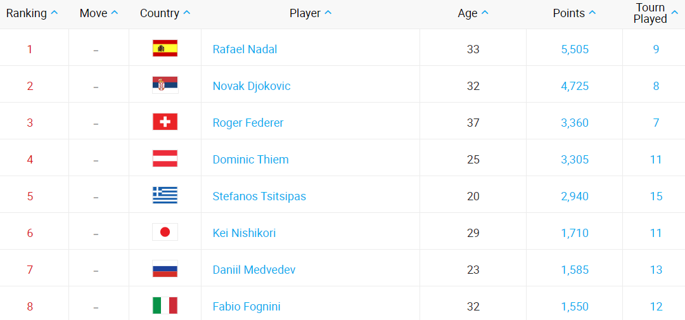Sort players by Age
This screenshot has width=685, height=320.
pyautogui.click(x=473, y=13)
